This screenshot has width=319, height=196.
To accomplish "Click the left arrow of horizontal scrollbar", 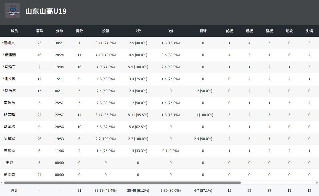I will [1, 183].
